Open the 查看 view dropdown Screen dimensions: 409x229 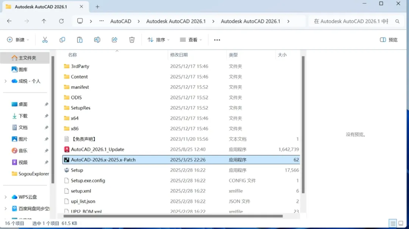point(190,40)
